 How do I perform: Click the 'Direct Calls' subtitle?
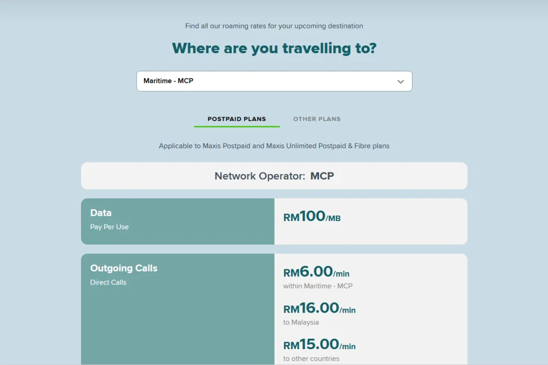coord(109,282)
